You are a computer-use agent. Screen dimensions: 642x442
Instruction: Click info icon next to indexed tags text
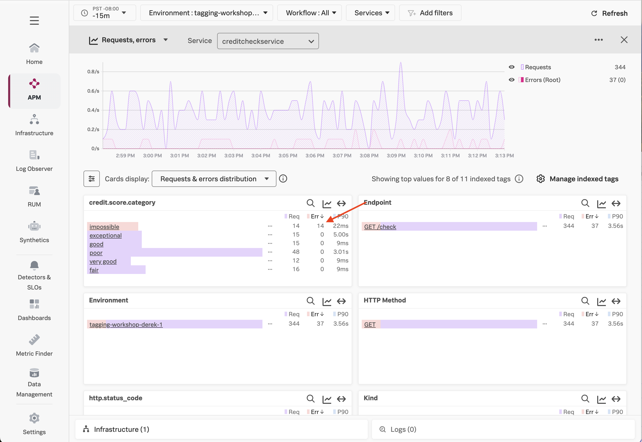pyautogui.click(x=519, y=179)
